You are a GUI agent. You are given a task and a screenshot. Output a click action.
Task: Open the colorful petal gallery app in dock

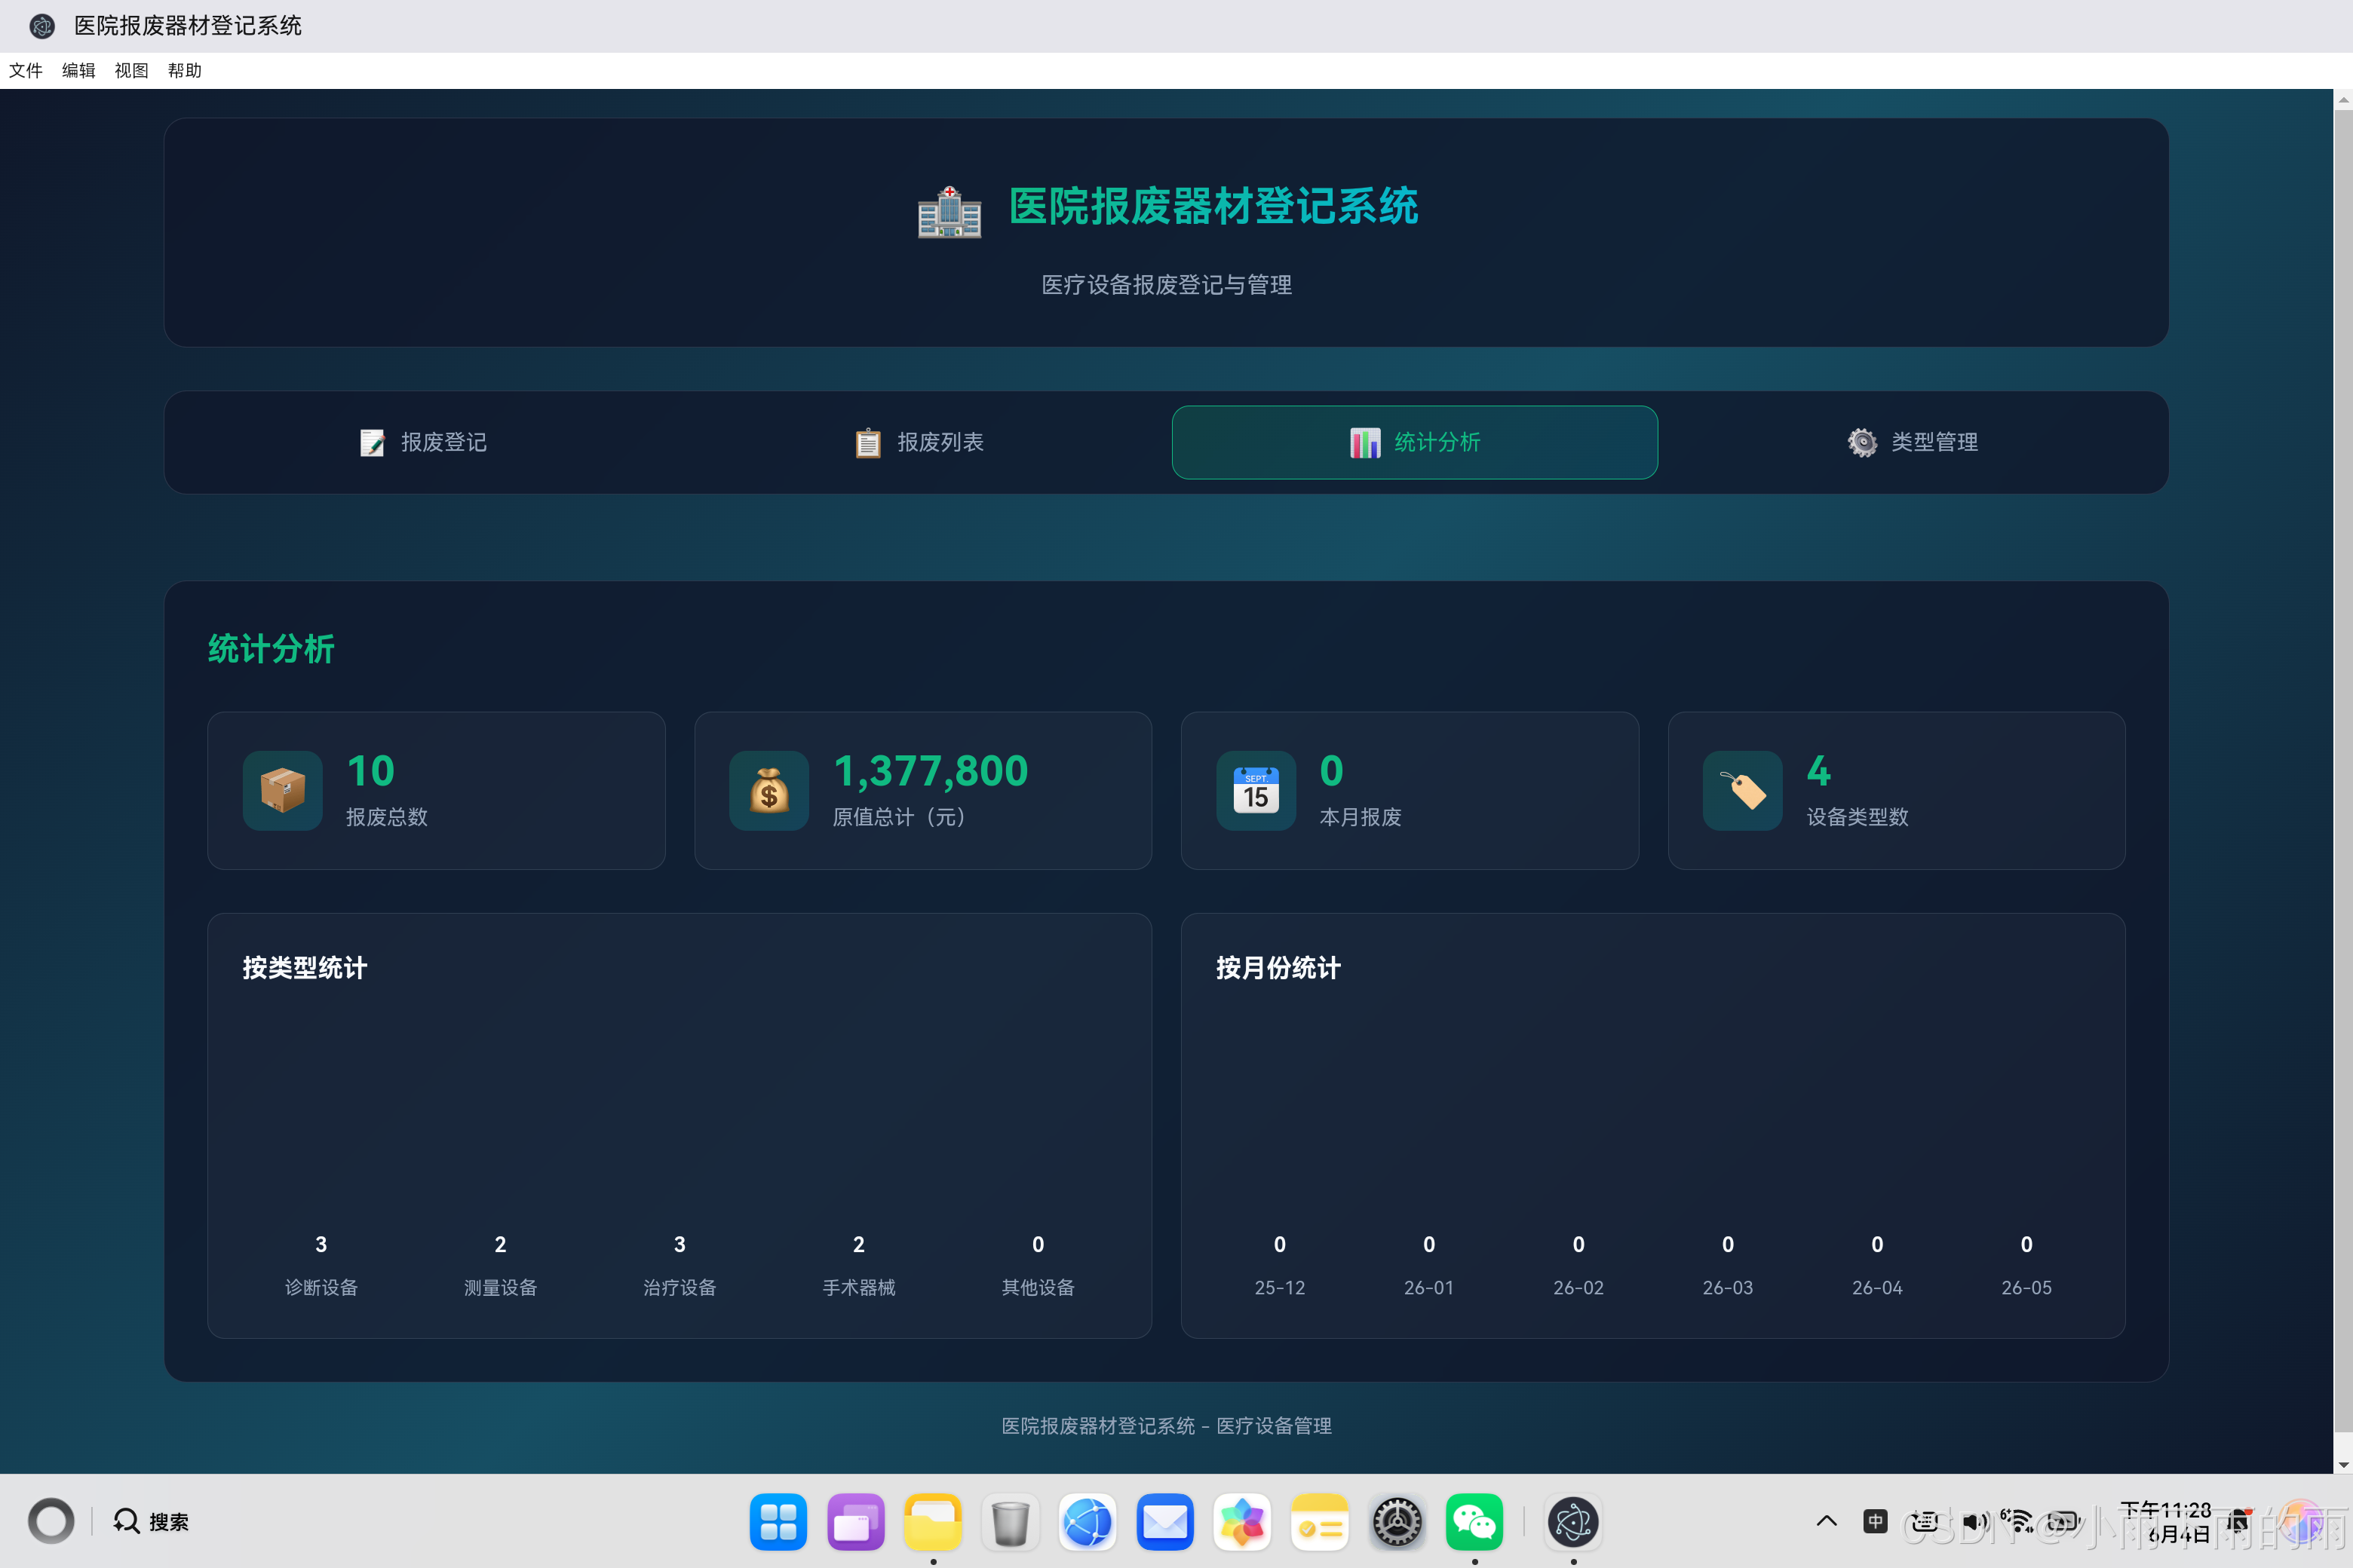click(1241, 1521)
